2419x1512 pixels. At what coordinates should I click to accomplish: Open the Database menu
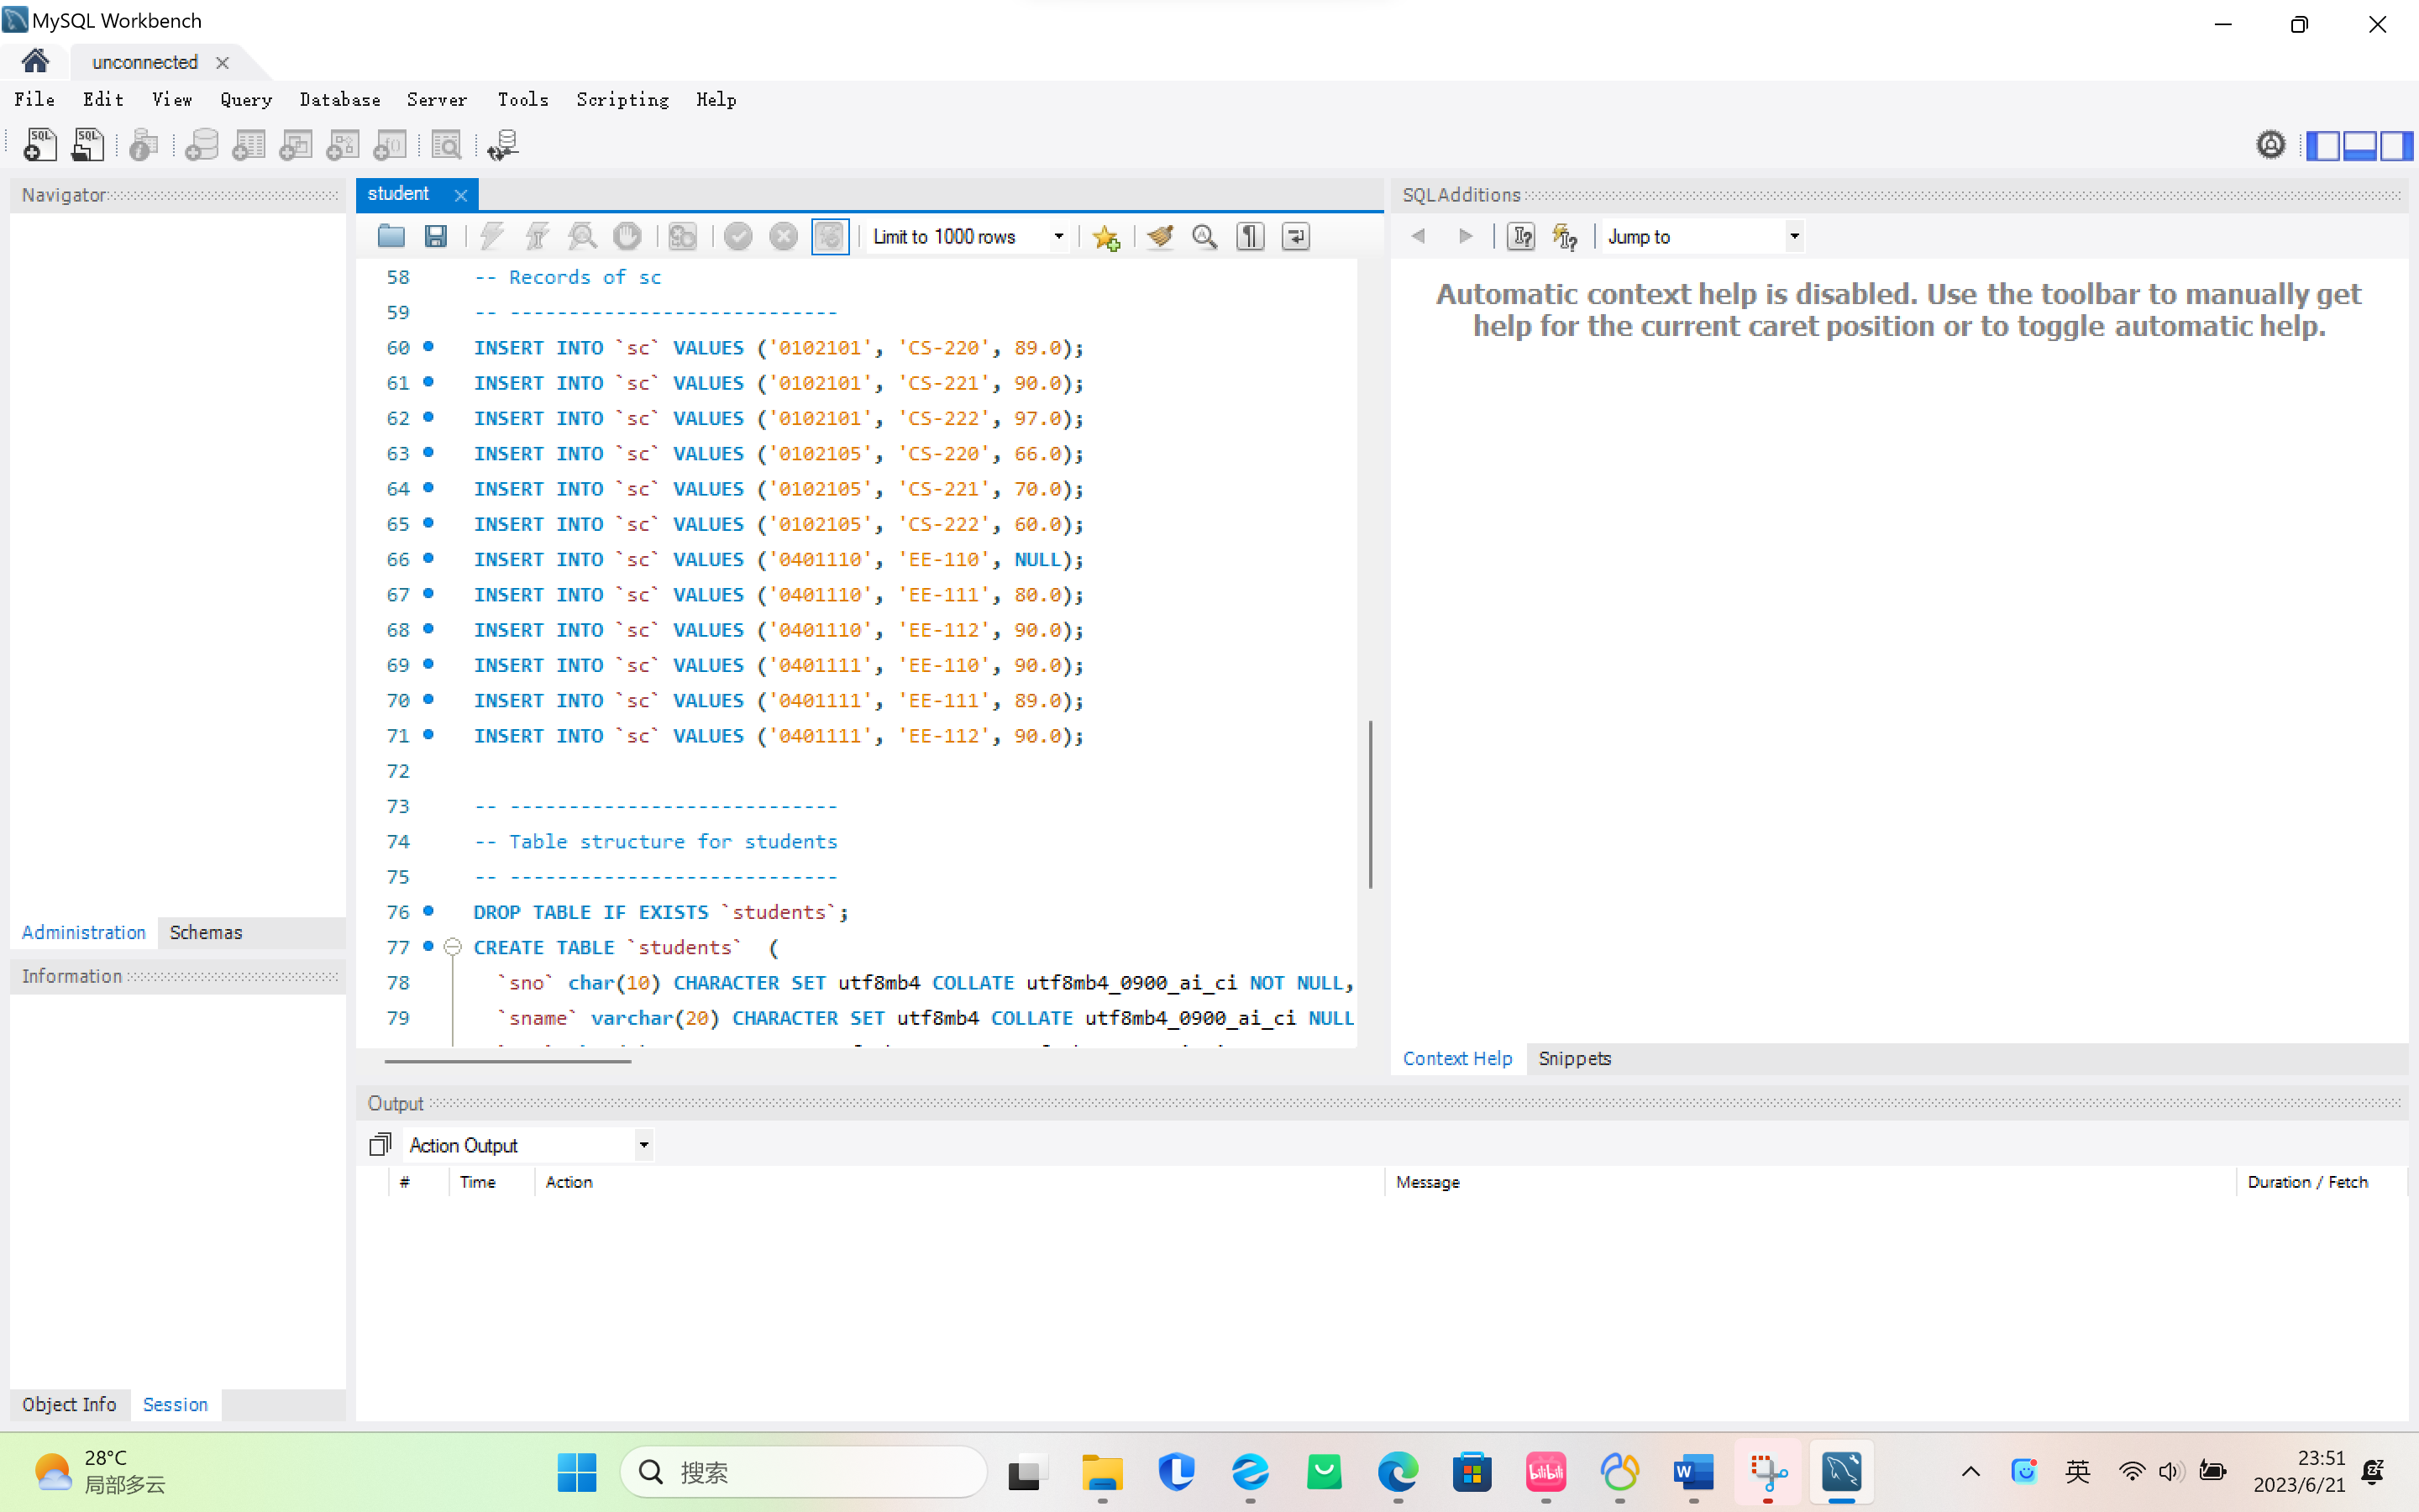pyautogui.click(x=340, y=99)
